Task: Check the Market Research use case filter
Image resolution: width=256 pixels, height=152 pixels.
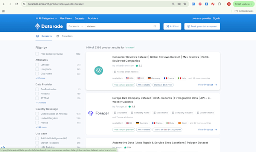Action: tap(37, 143)
